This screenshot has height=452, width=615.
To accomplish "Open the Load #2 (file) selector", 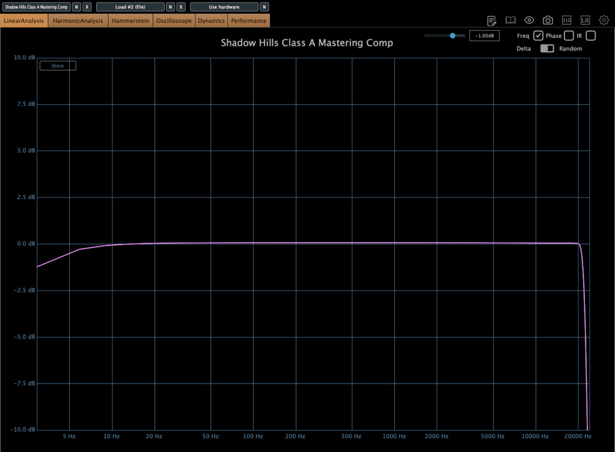I will 130,7.
